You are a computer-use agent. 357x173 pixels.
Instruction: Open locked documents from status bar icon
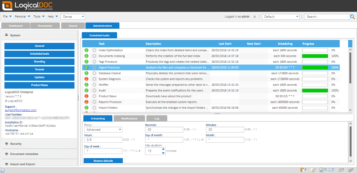click(312, 170)
